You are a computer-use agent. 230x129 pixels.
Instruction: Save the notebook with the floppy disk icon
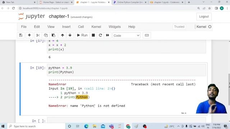(21, 35)
